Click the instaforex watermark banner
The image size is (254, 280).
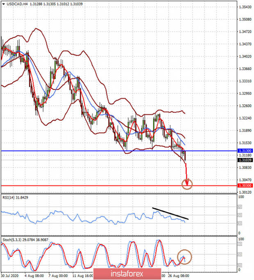127,273
